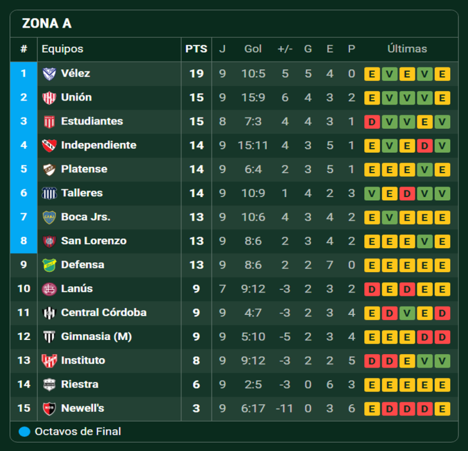Click the Lanús club badge
This screenshot has width=468, height=451.
[x=49, y=289]
